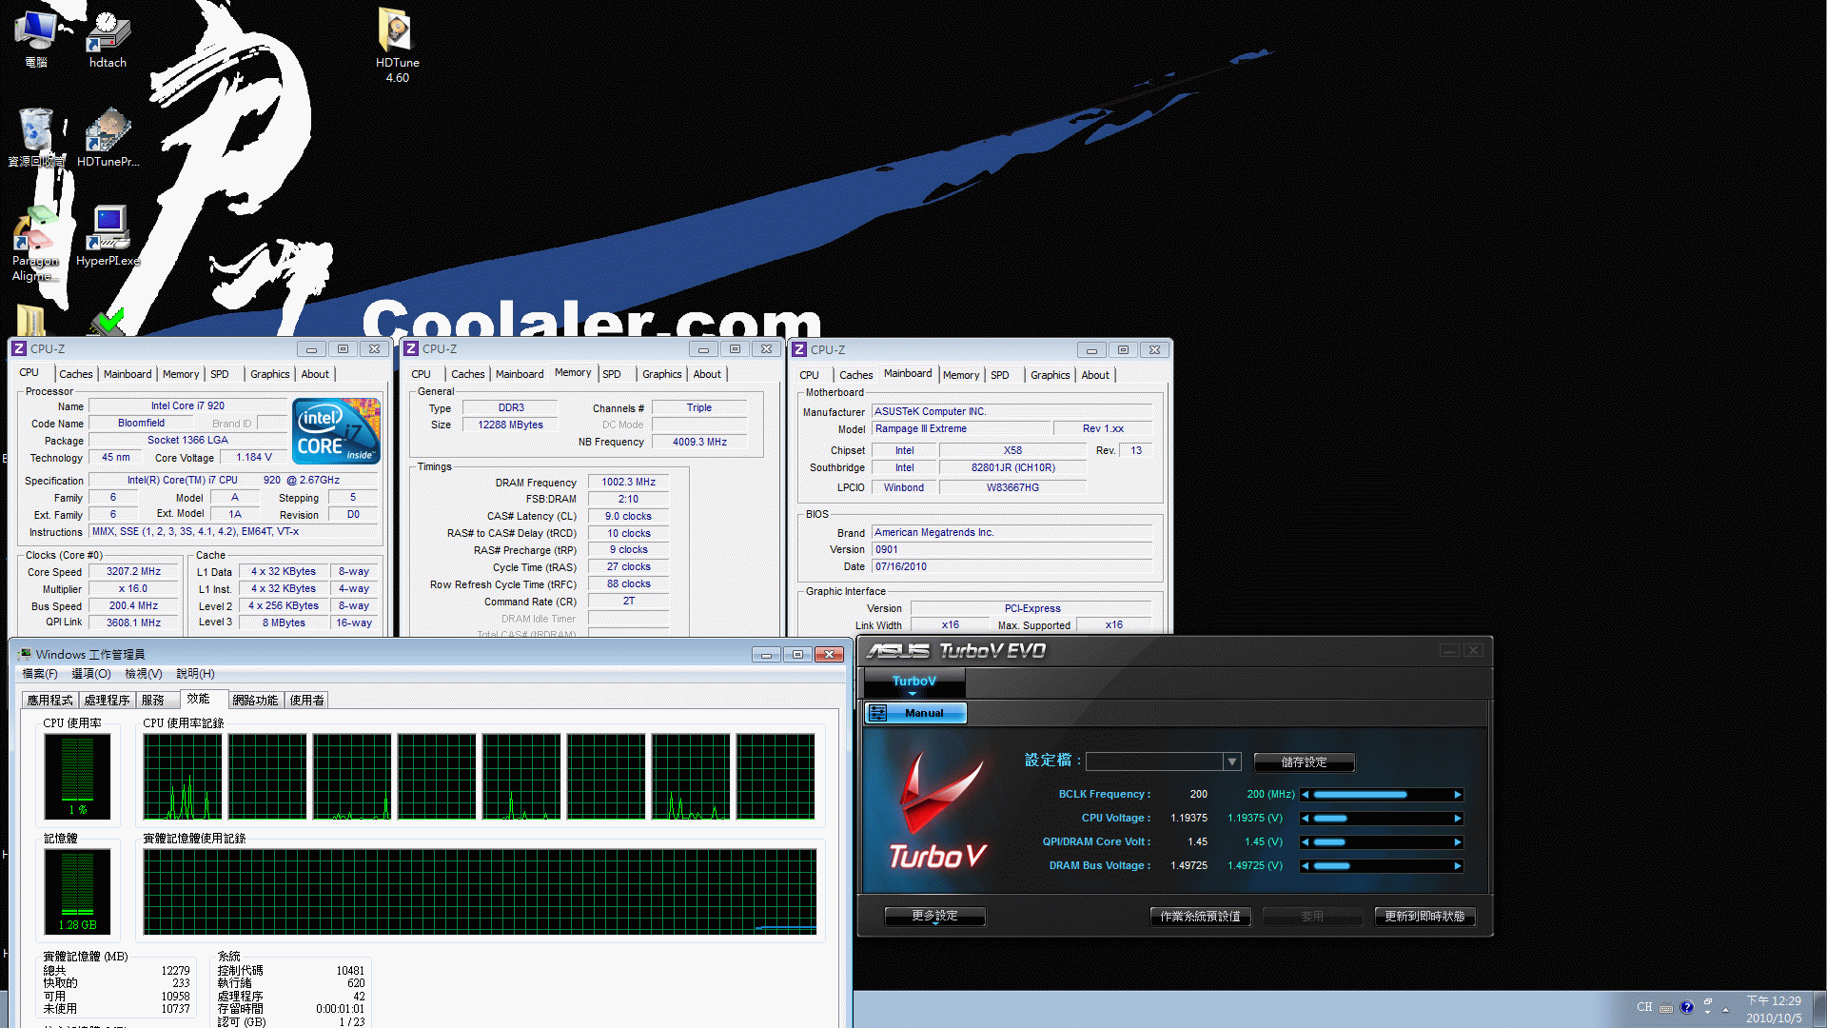The height and width of the screenshot is (1028, 1827).
Task: Raise CPU Voltage using its right arrow
Action: point(1457,819)
